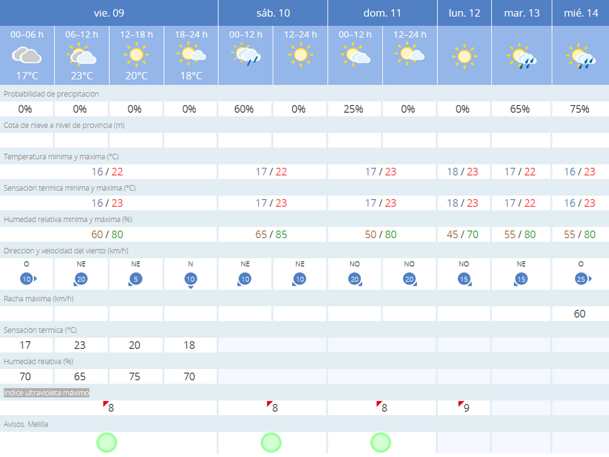Click the 18–24 h time slot header
This screenshot has width=609, height=457.
(x=191, y=35)
